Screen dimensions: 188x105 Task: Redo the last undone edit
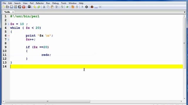pos(39,7)
